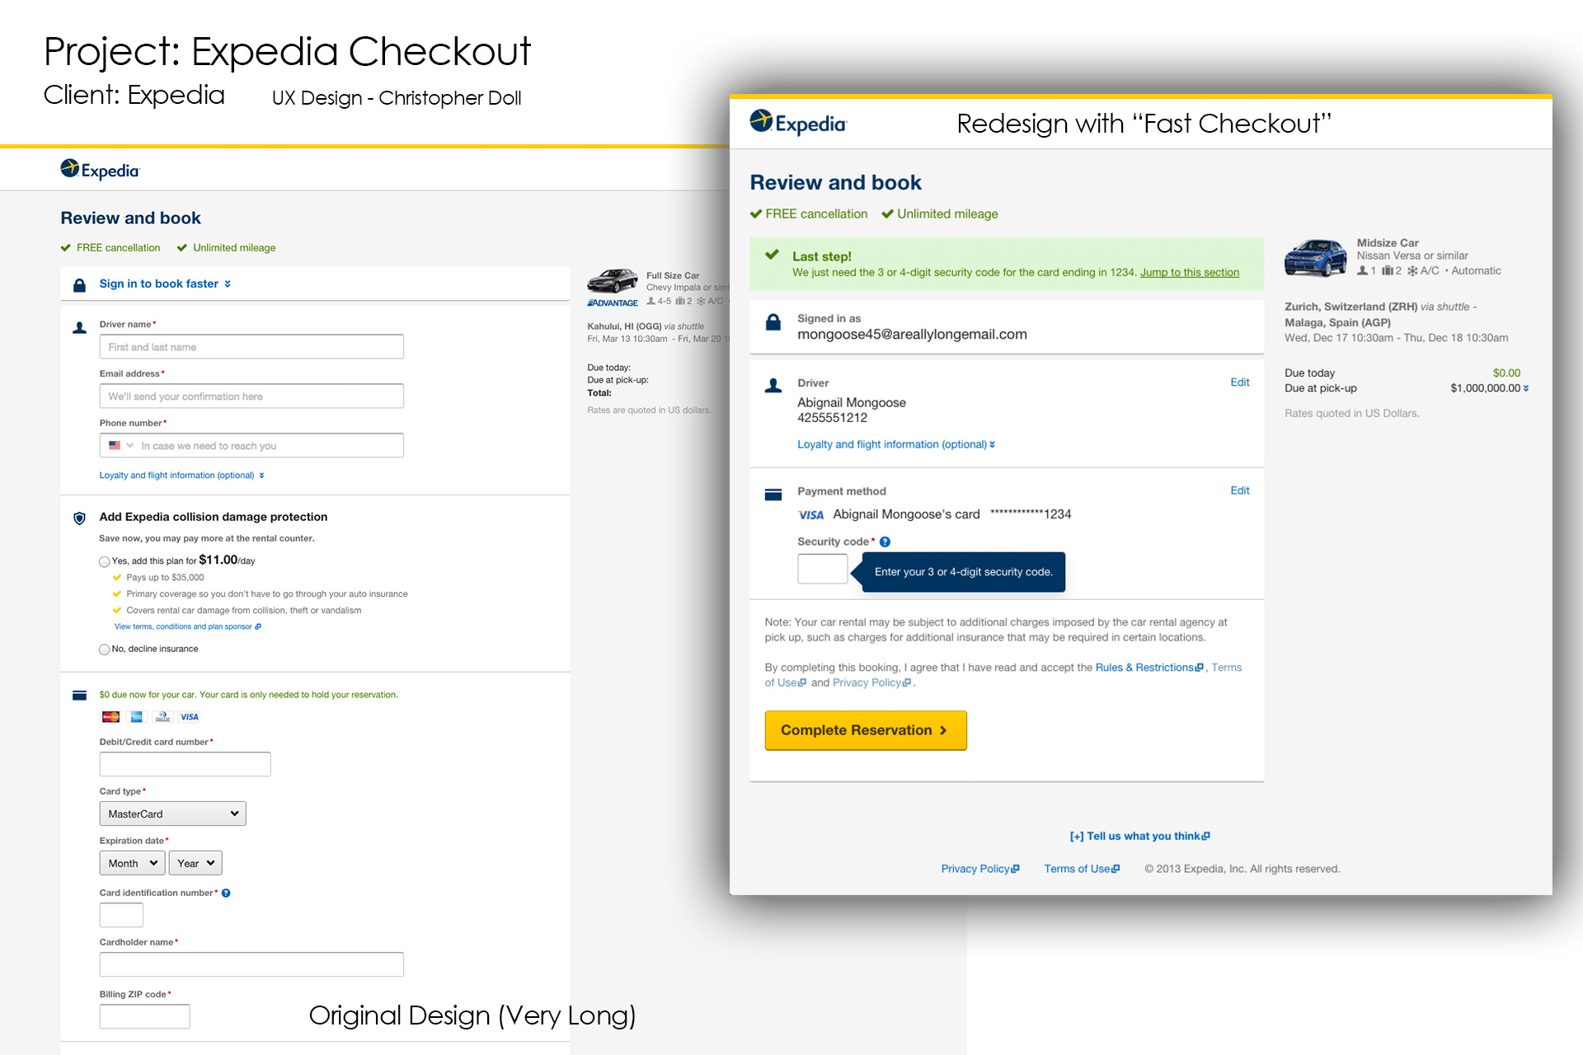Image resolution: width=1583 pixels, height=1055 pixels.
Task: Click the mongoose45@areallylongemail.com text
Action: coord(912,335)
